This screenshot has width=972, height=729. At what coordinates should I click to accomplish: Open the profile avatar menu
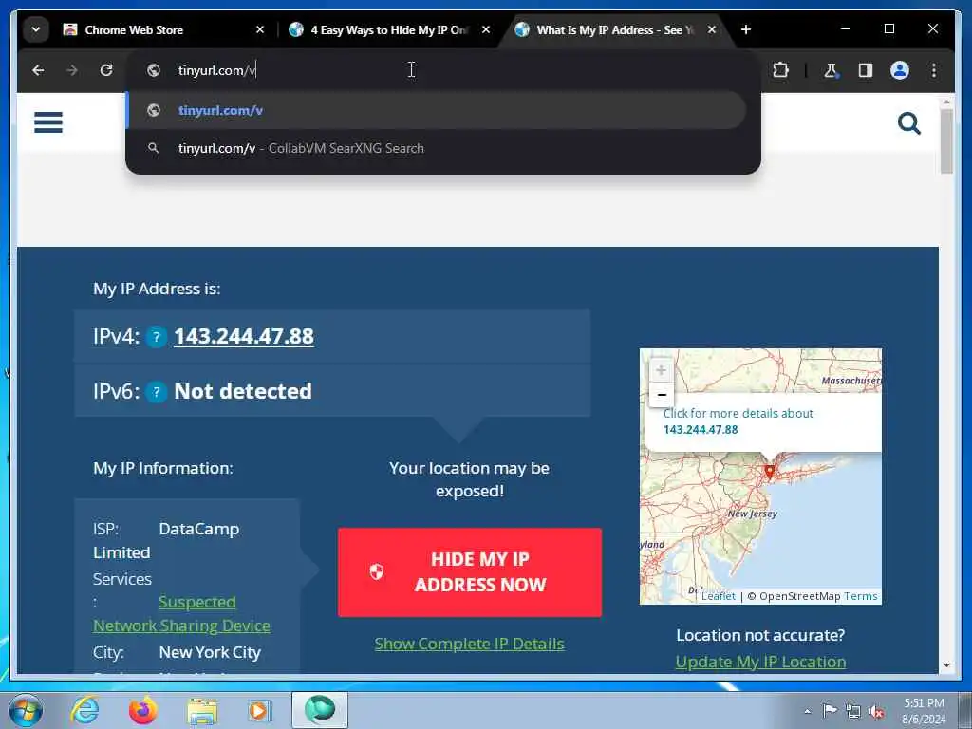coord(900,70)
